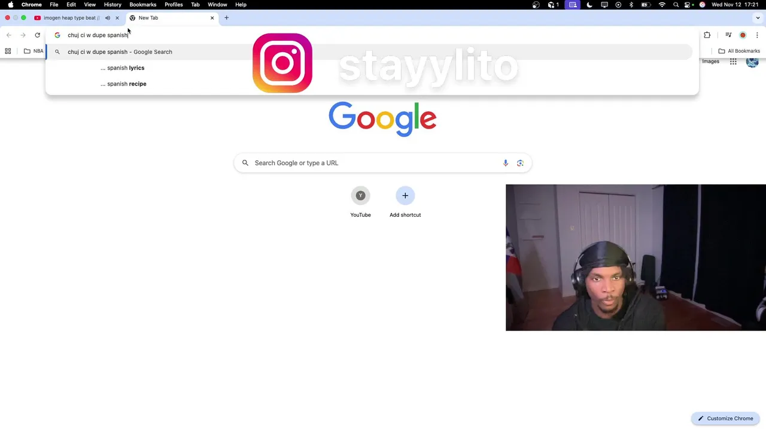Open the NBA bookmarks folder
Viewport: 766px width, 431px height.
click(34, 51)
